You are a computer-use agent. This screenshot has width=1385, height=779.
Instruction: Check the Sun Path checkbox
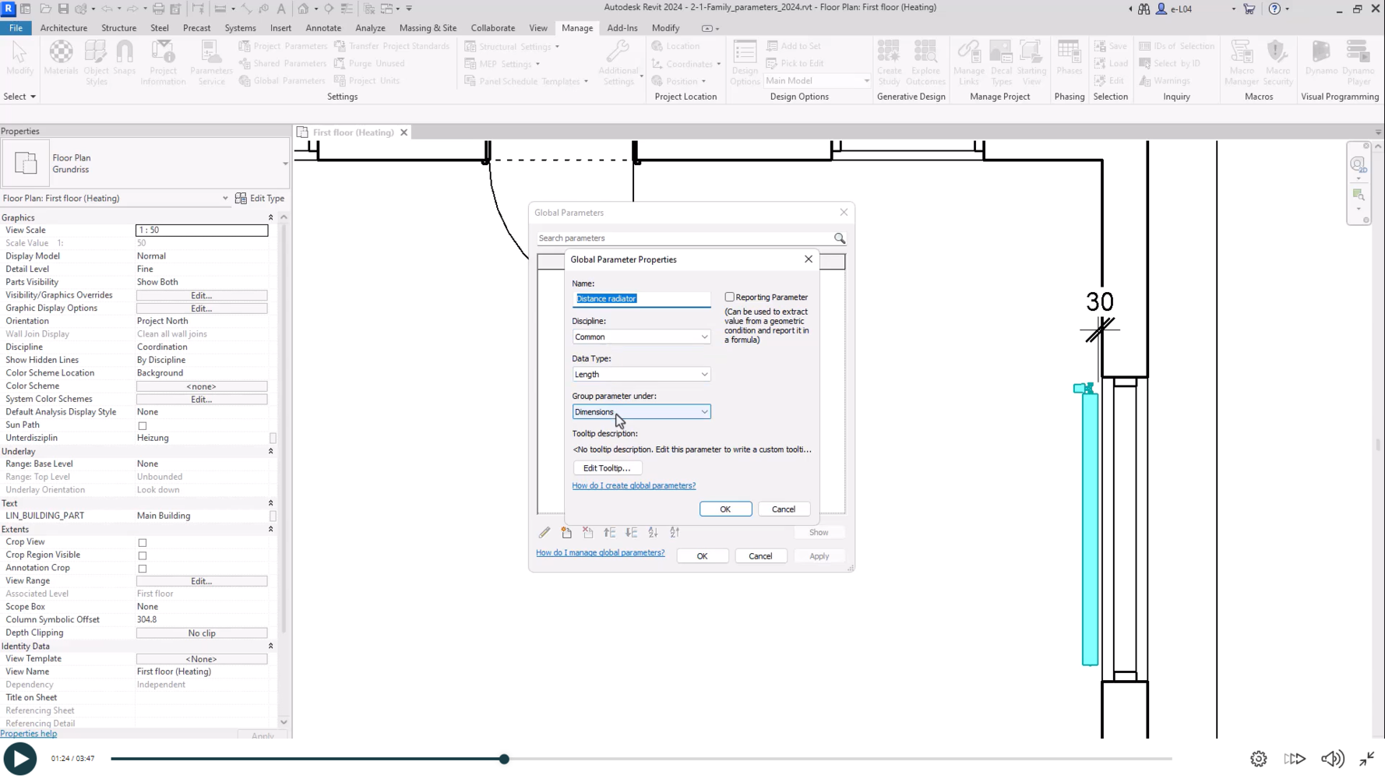(143, 426)
